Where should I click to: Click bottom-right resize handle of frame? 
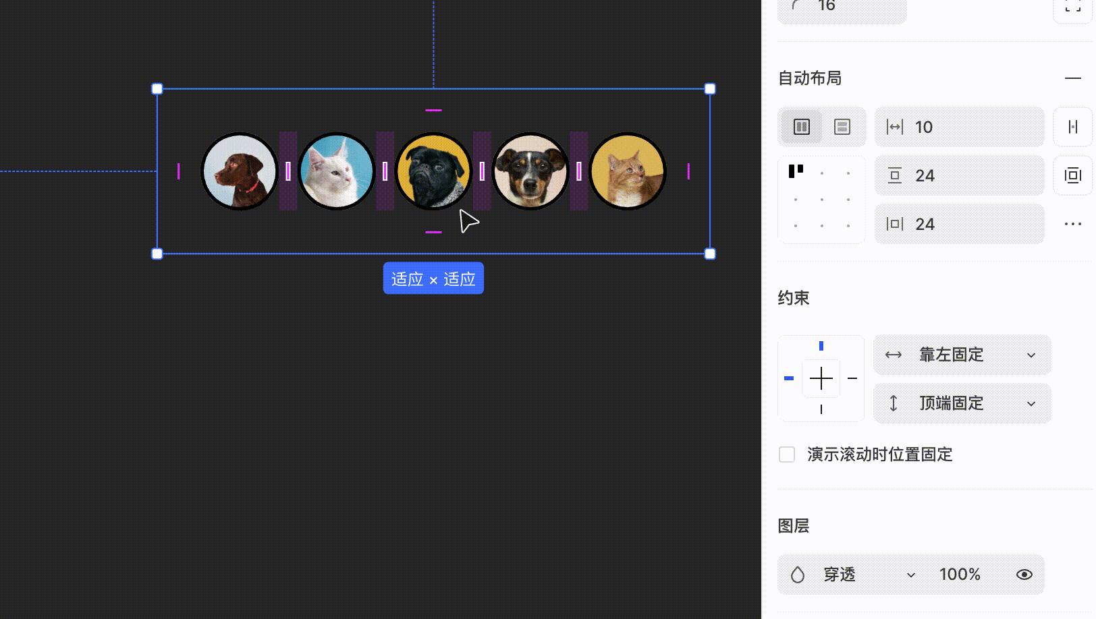click(710, 254)
